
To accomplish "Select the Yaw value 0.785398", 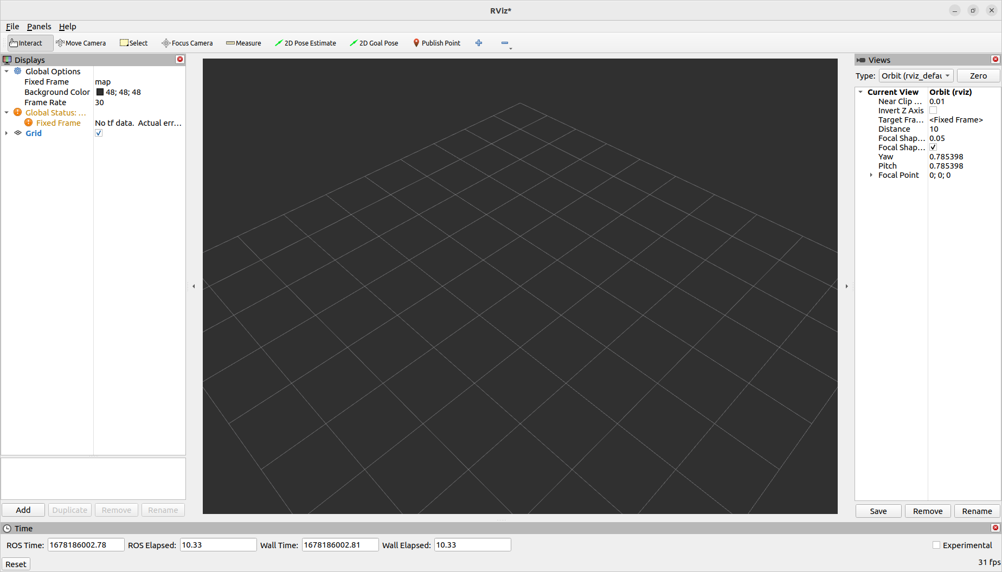I will (x=946, y=157).
